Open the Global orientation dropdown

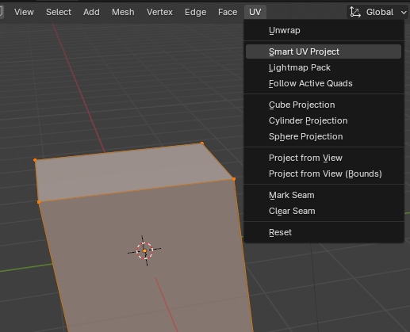pos(377,12)
